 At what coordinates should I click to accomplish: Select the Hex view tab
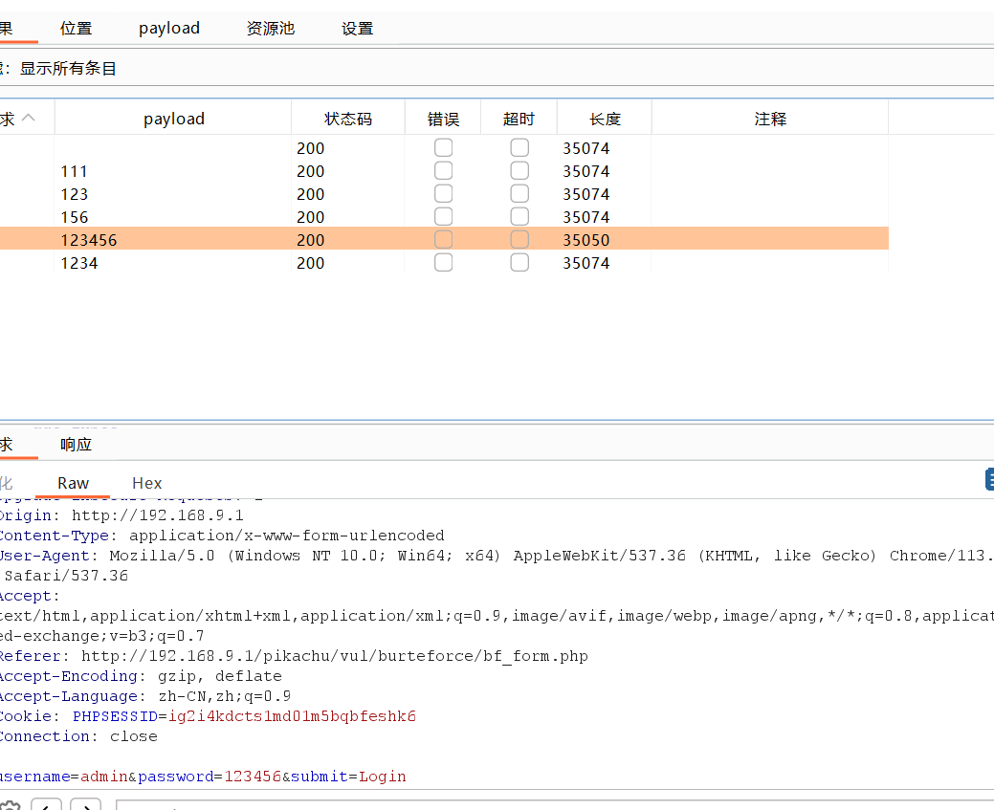coord(146,483)
